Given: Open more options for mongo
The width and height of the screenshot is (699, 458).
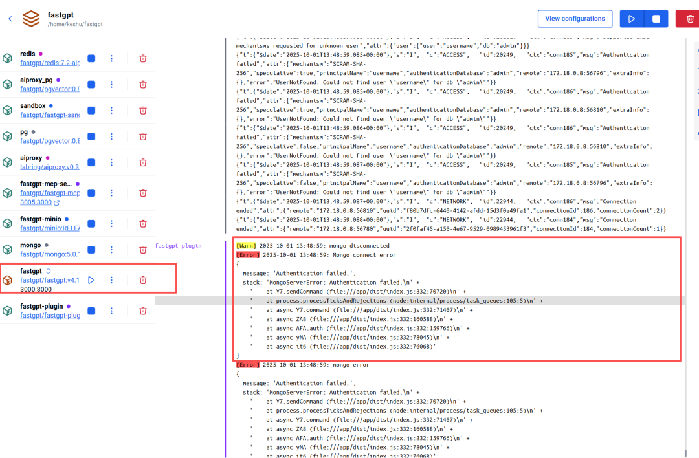Looking at the screenshot, I should [111, 250].
